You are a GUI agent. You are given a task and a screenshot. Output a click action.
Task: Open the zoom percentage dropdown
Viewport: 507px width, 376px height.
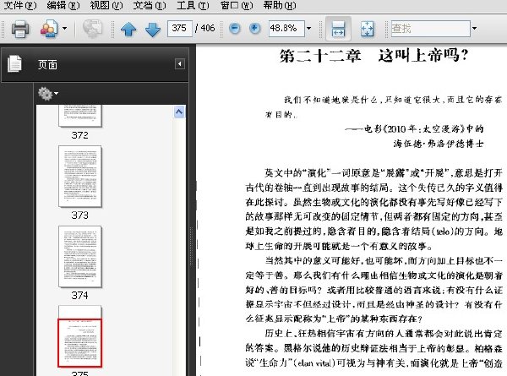coord(308,29)
